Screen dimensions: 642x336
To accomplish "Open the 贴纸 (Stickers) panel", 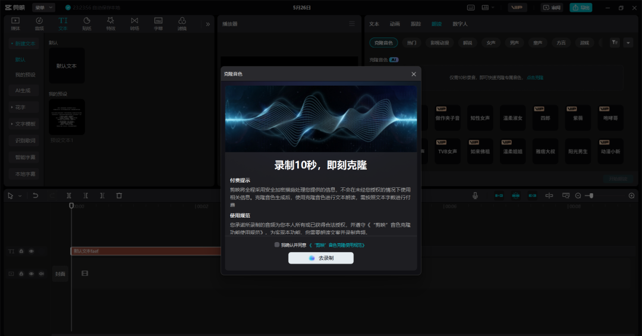I will (87, 24).
